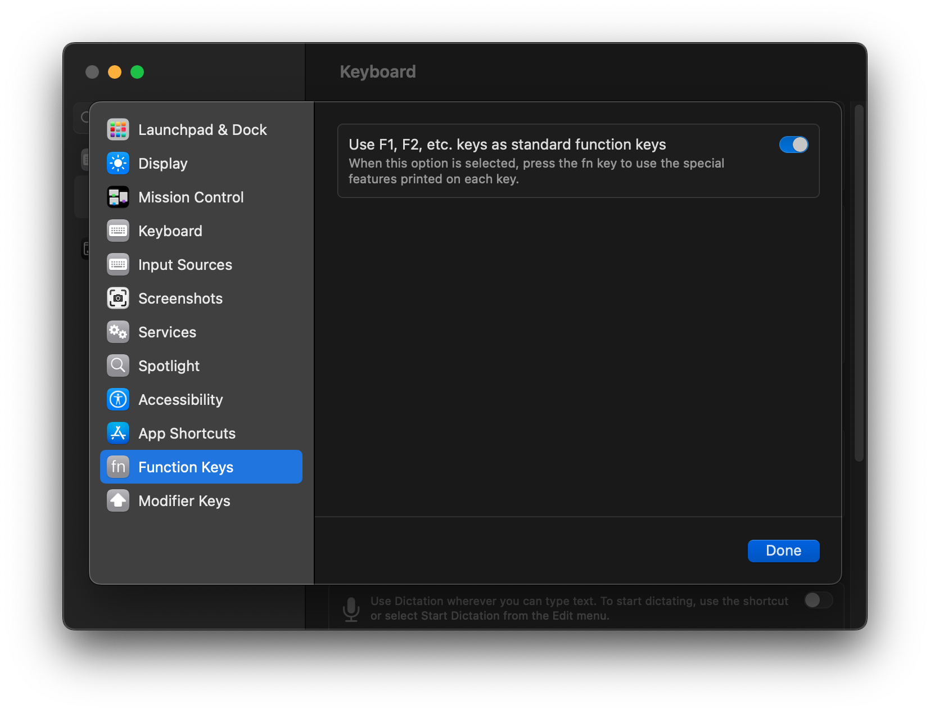Image resolution: width=930 pixels, height=713 pixels.
Task: Click the 'When this option is selected' description
Action: click(x=536, y=171)
